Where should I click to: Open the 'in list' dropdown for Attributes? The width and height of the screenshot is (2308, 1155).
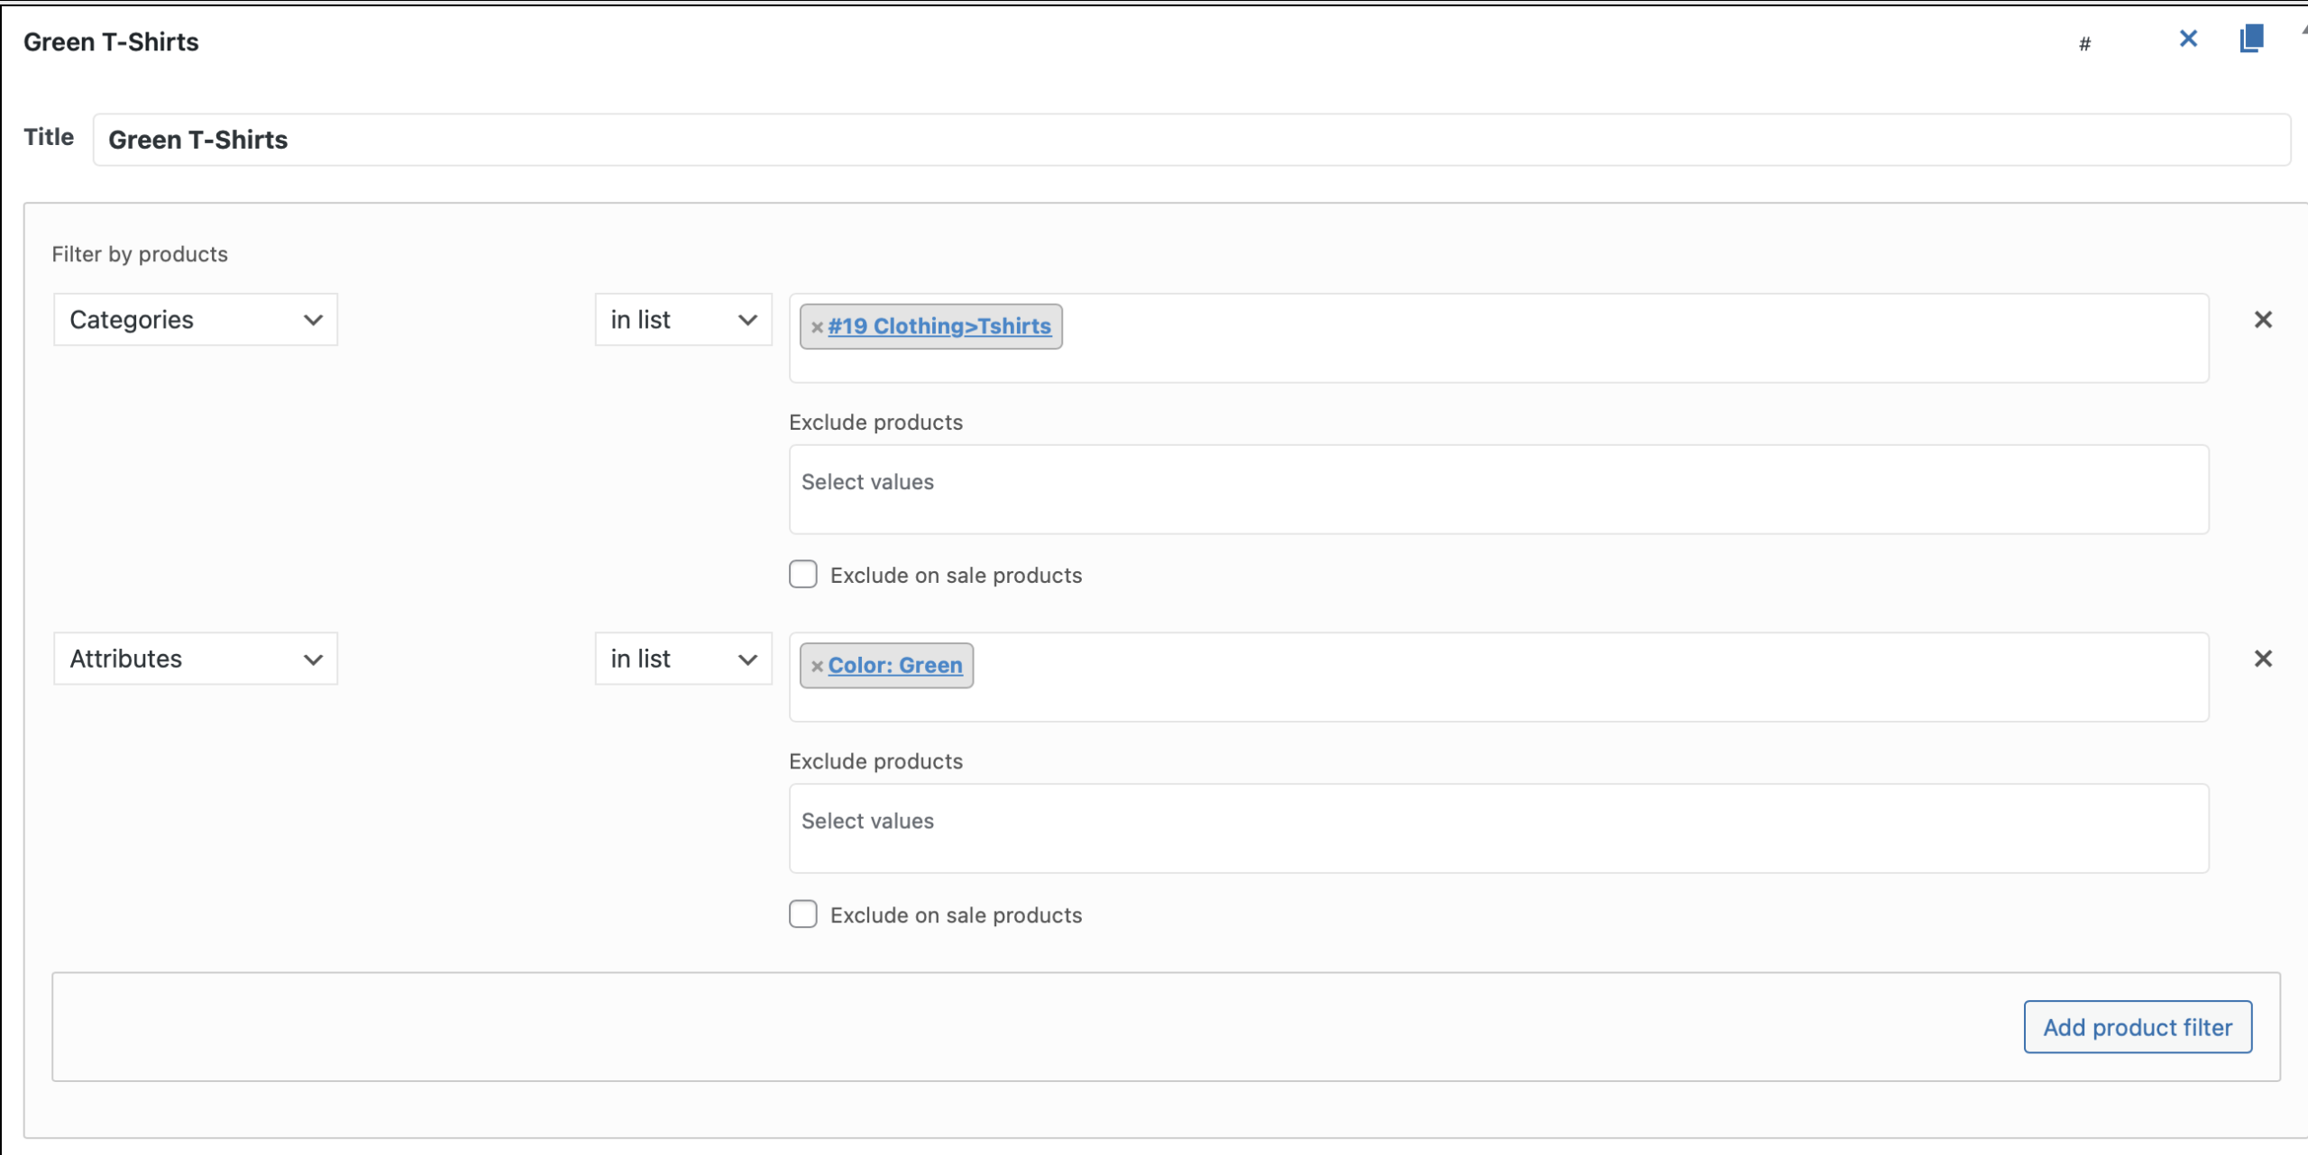tap(682, 659)
